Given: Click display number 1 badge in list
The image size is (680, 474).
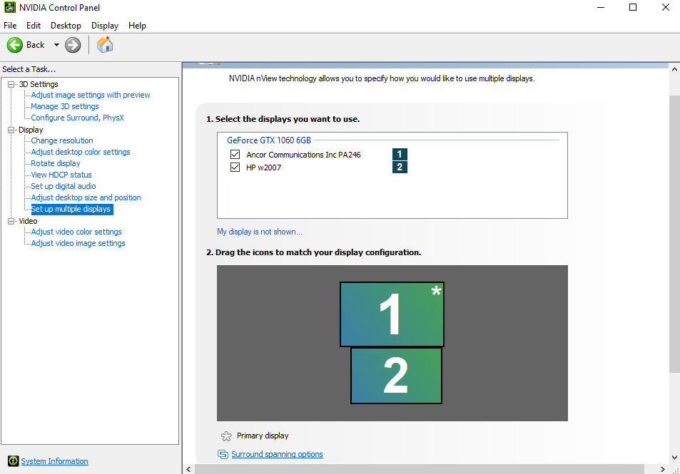Looking at the screenshot, I should [400, 154].
